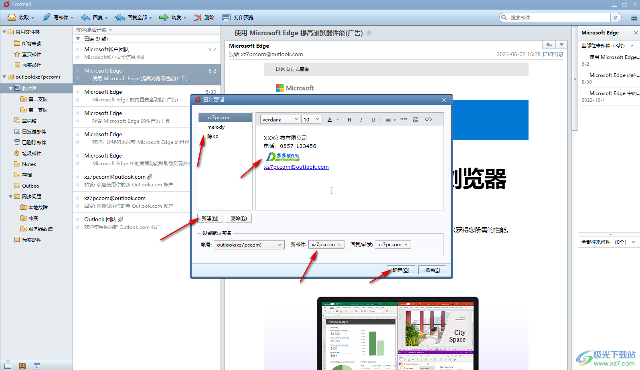Image resolution: width=640 pixels, height=370 pixels.
Task: Click the signature text editing area
Action: pyautogui.click(x=350, y=168)
